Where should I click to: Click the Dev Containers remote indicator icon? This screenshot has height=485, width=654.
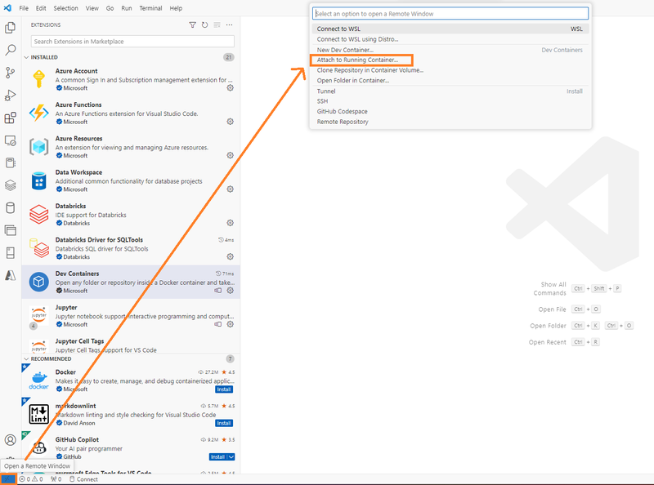217,291
